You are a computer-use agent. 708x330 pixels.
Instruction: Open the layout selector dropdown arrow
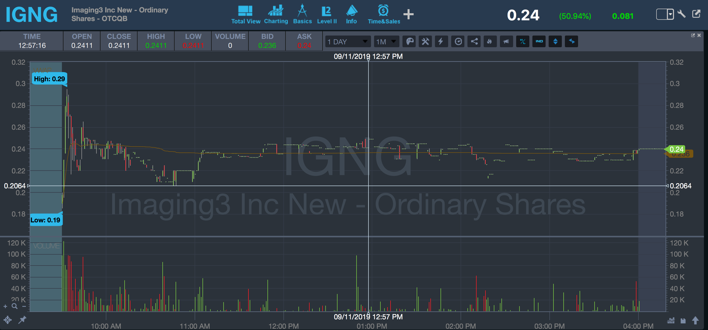coord(670,14)
